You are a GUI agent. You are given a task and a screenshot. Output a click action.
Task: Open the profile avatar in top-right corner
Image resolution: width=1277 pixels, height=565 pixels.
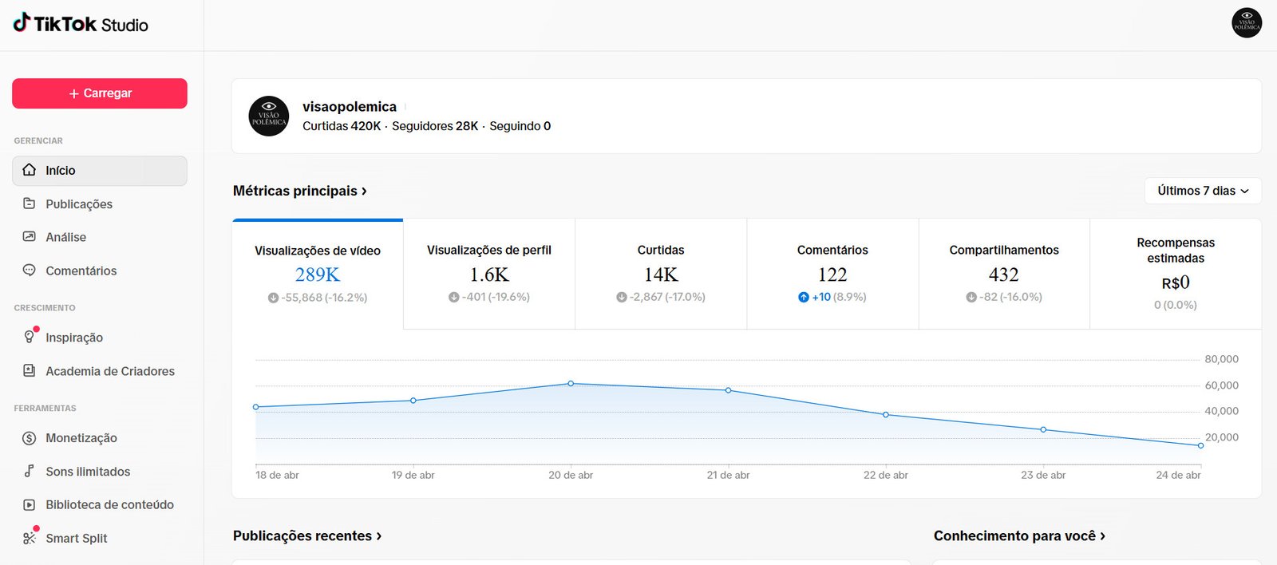[x=1247, y=23]
